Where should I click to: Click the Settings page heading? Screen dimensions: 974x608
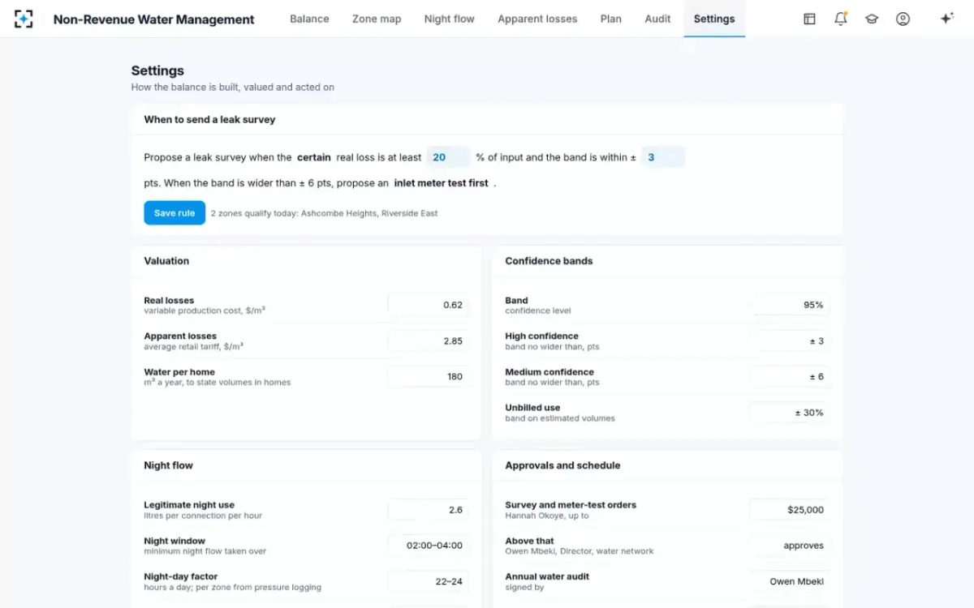coord(157,71)
